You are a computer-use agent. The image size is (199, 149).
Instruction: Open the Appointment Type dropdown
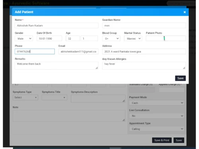click(x=157, y=129)
